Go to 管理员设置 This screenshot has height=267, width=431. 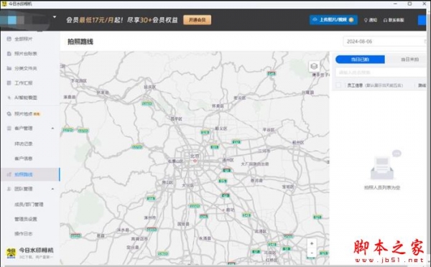[x=26, y=219]
